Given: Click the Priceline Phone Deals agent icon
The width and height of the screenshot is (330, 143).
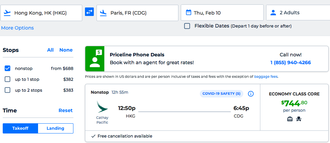Looking at the screenshot, I should pyautogui.click(x=95, y=58).
